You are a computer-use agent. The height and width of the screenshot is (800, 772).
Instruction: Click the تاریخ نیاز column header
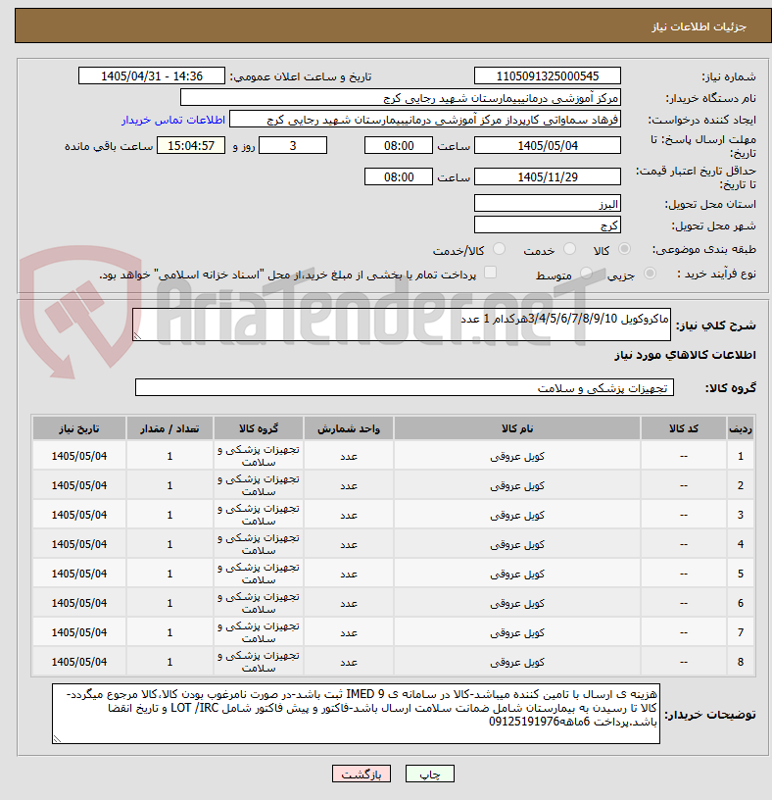pyautogui.click(x=79, y=428)
